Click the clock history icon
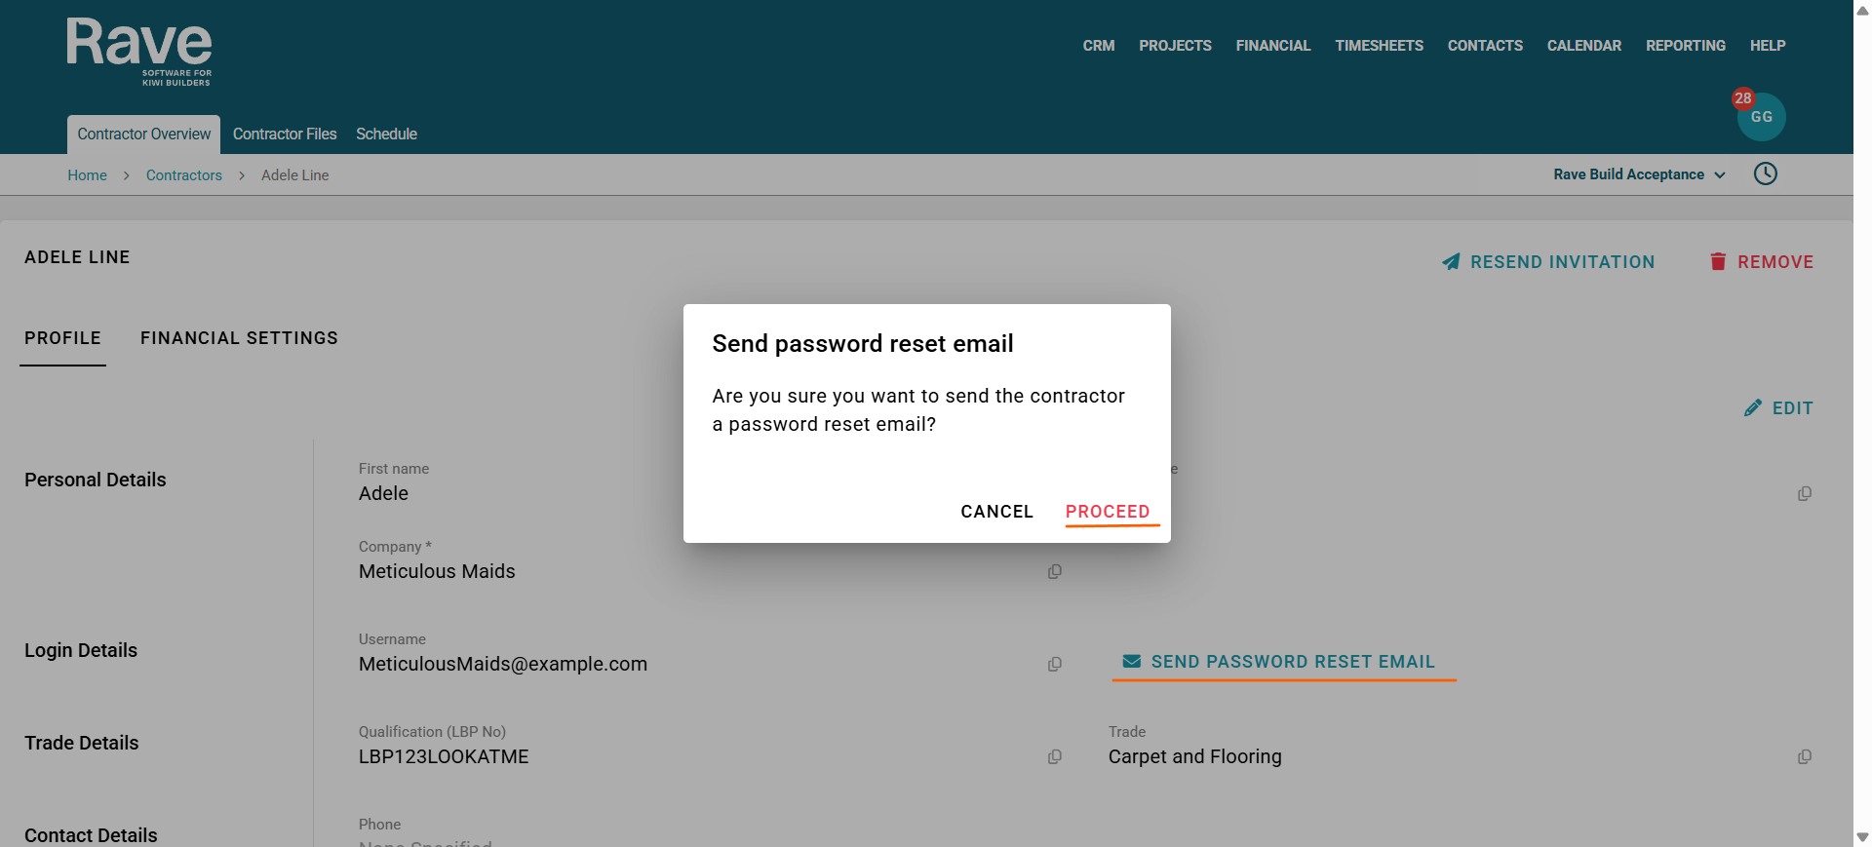This screenshot has height=847, width=1872. pyautogui.click(x=1765, y=174)
